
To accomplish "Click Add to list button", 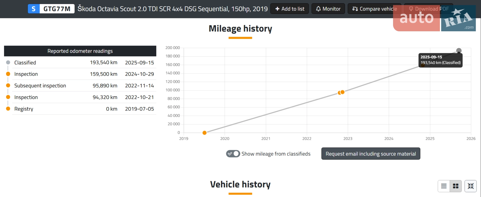I will (290, 9).
